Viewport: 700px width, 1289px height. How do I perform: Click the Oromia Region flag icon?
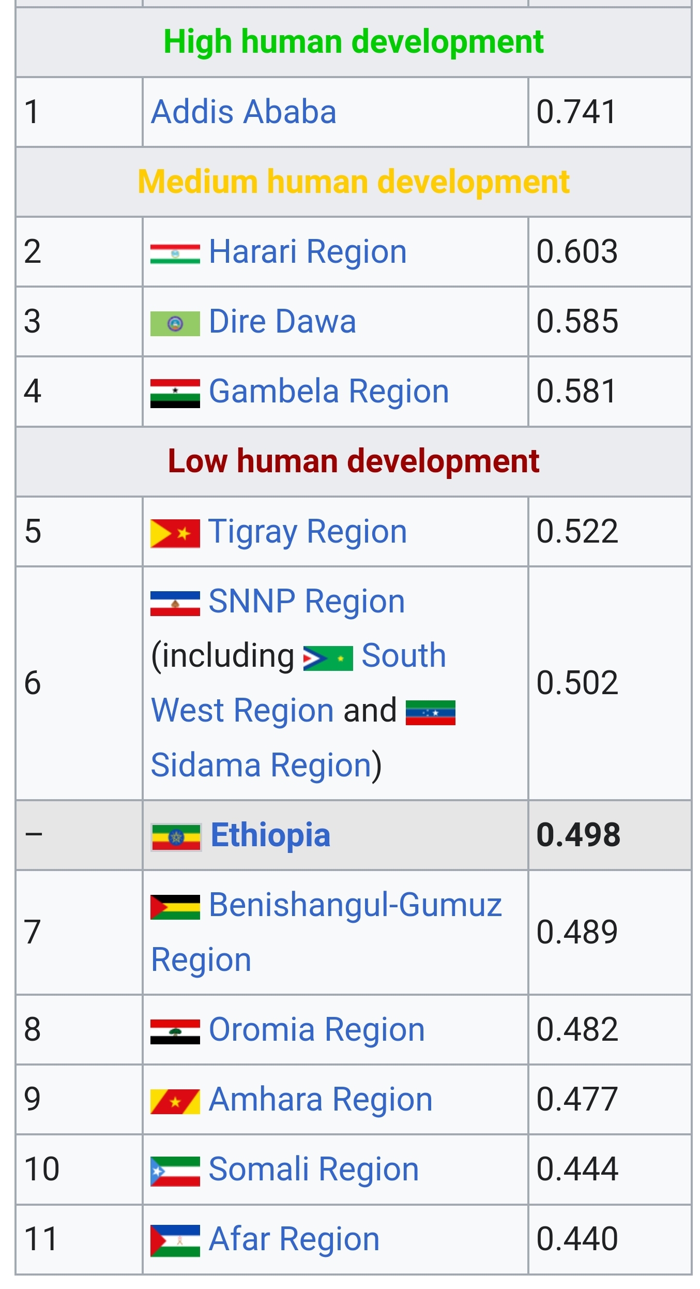175,1031
